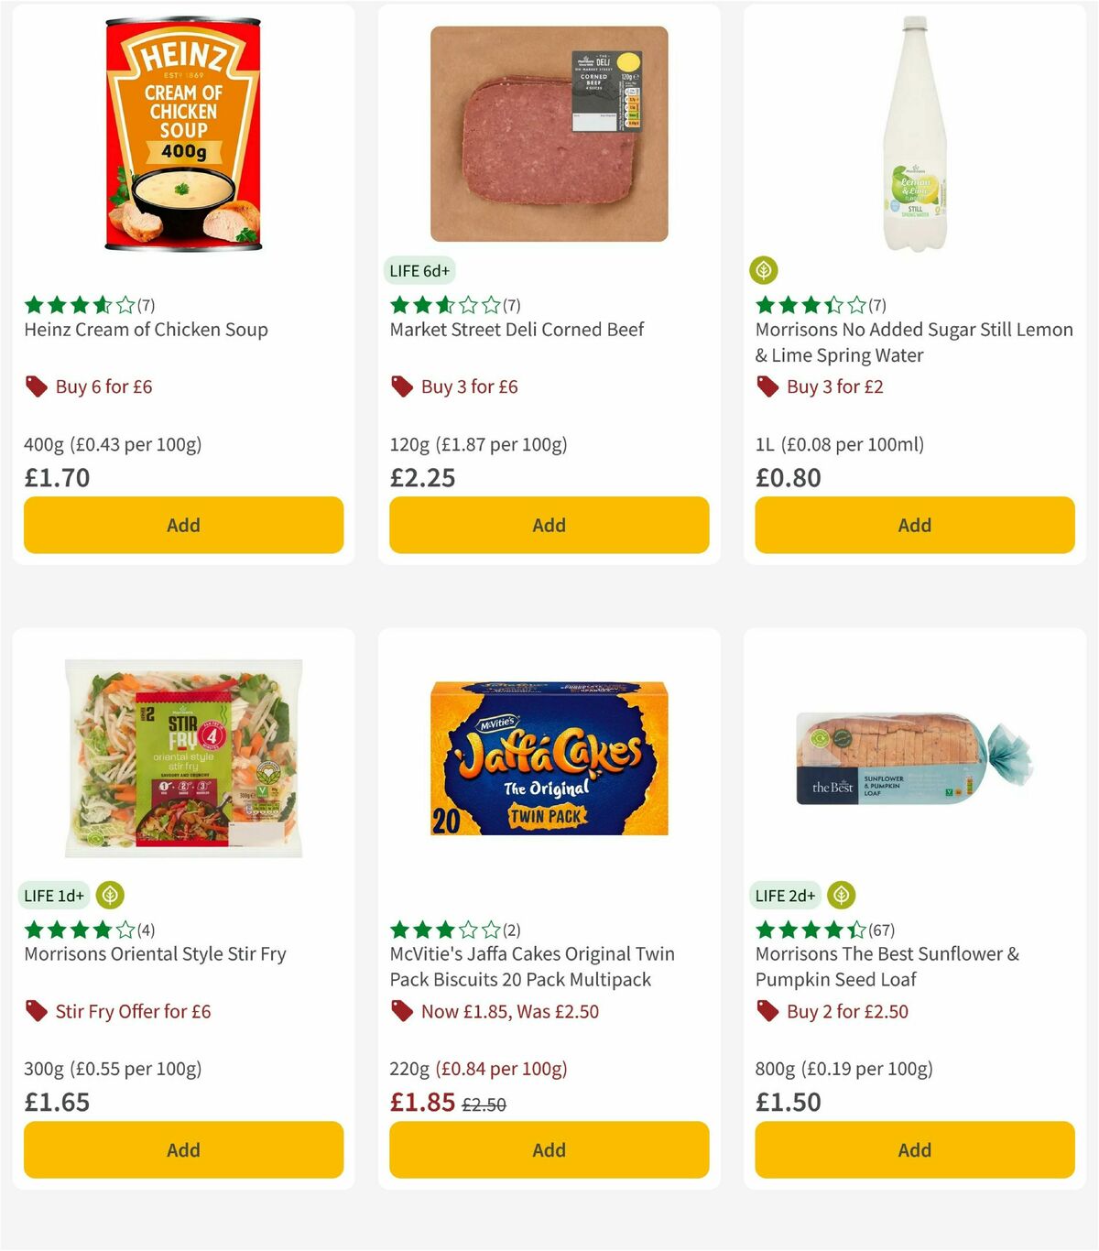
Task: Click the red offer tag icon beside 'Buy 6 for £6'
Action: point(37,386)
